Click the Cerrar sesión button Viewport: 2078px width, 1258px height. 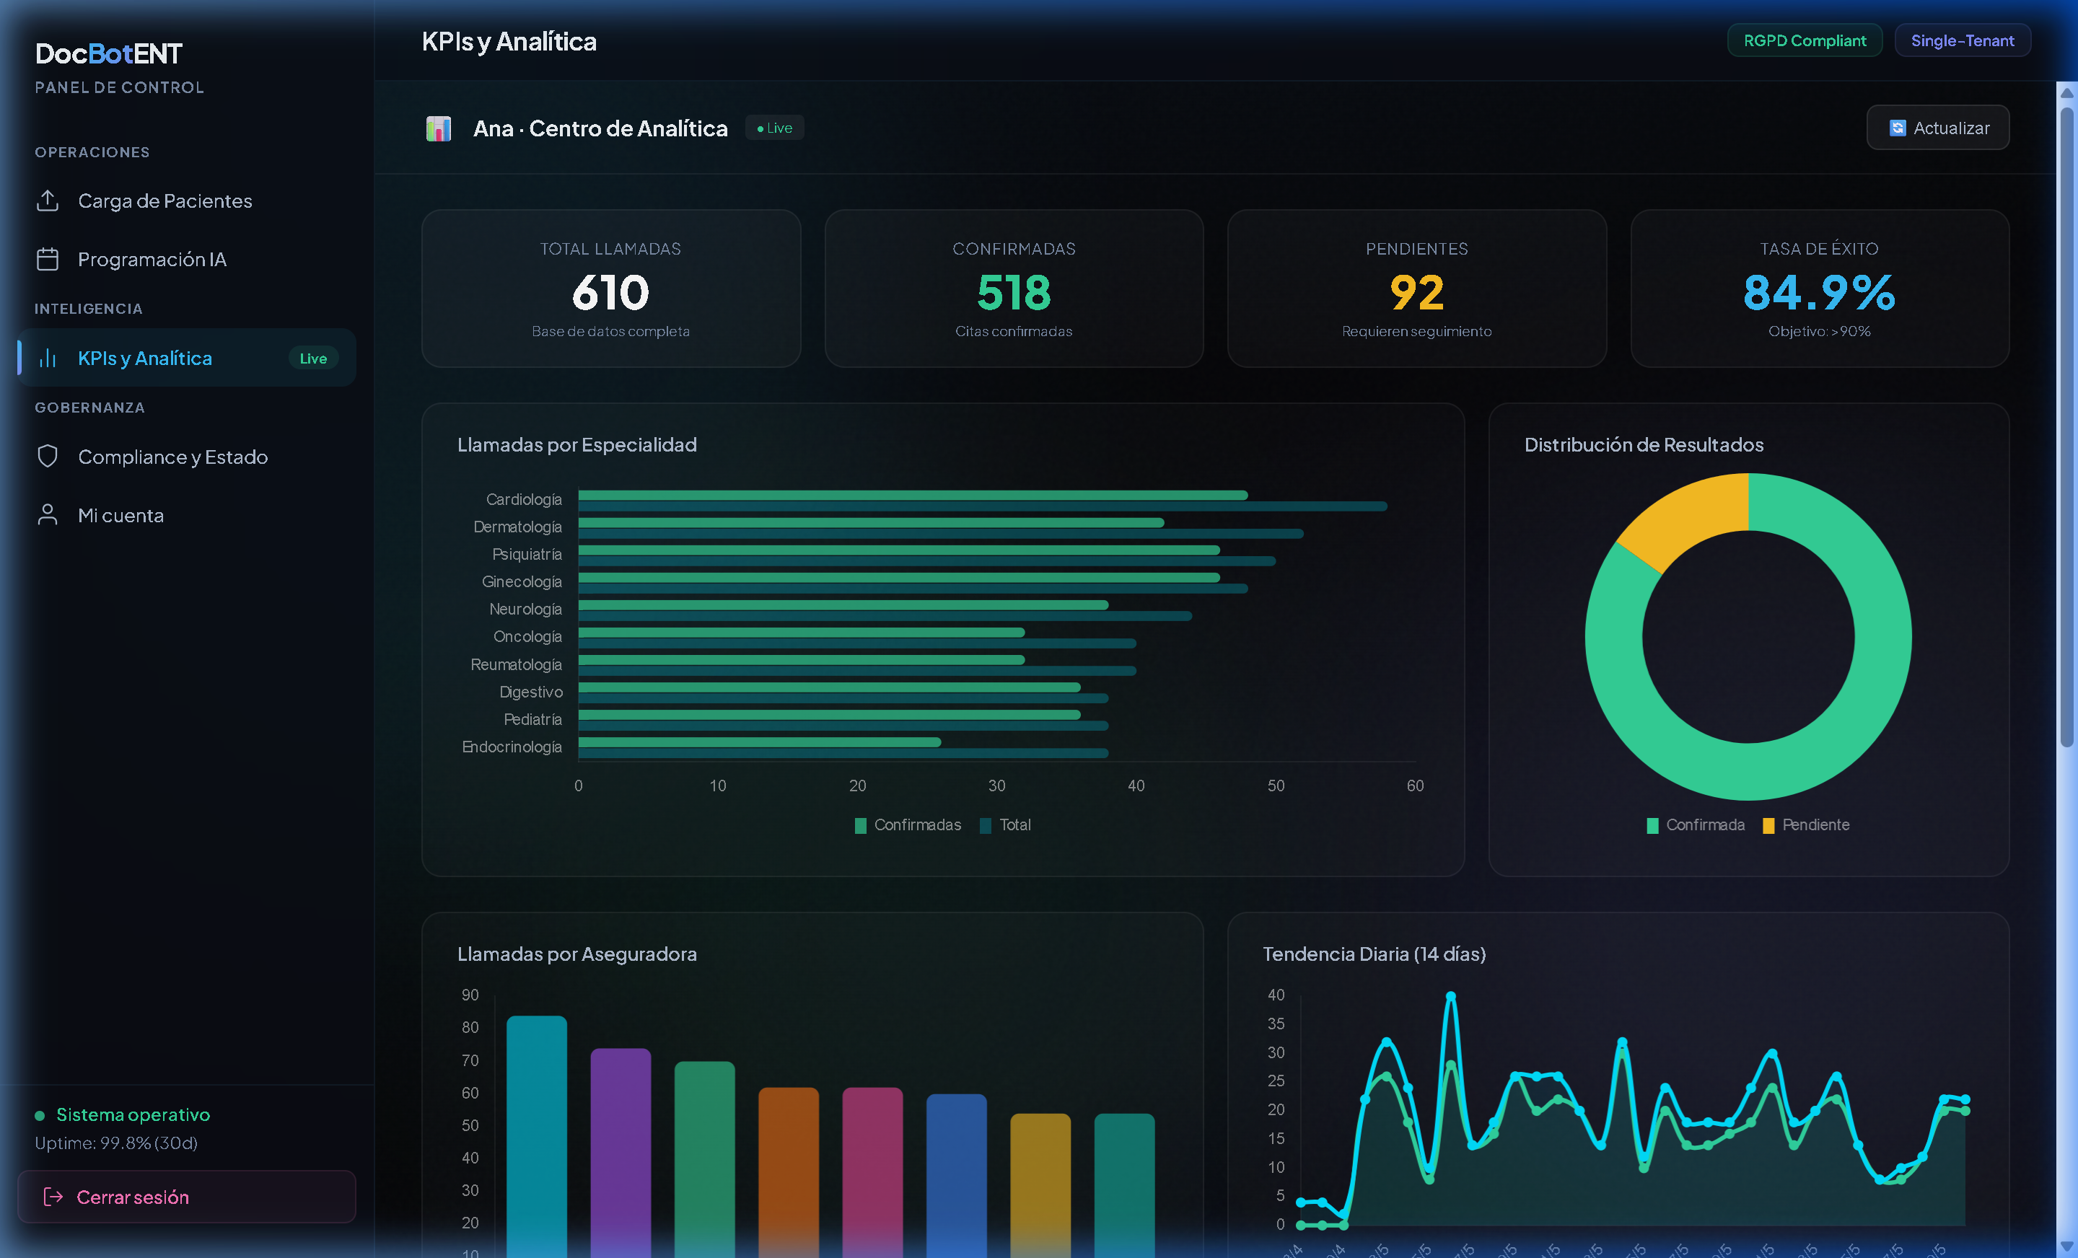tap(186, 1197)
